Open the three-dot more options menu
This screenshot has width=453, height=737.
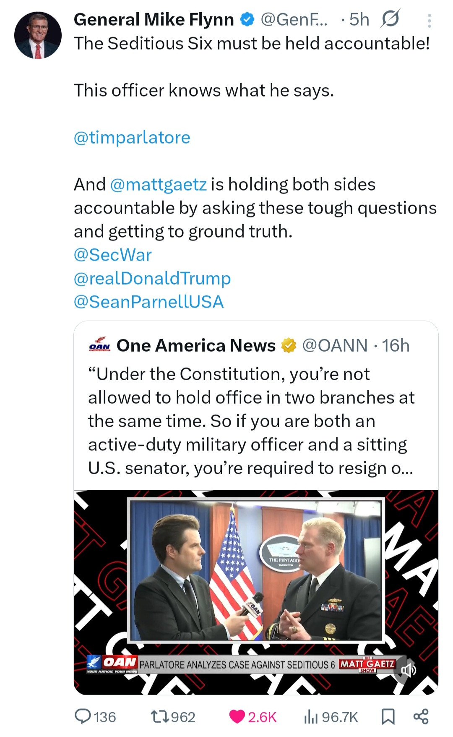429,21
